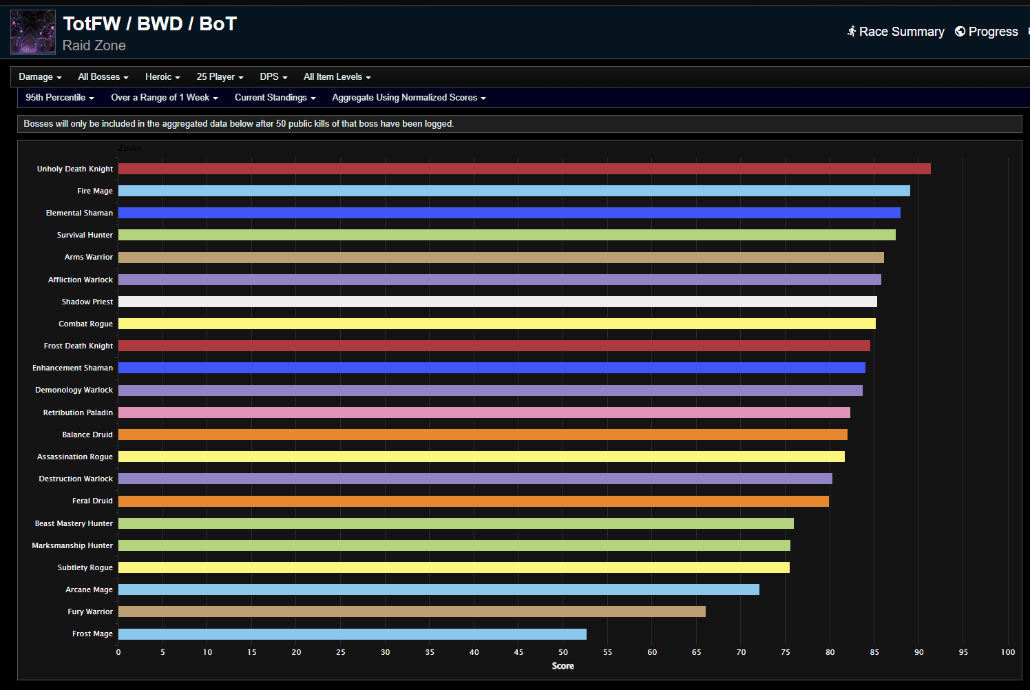Click the Unholy Death Knight label

click(75, 169)
